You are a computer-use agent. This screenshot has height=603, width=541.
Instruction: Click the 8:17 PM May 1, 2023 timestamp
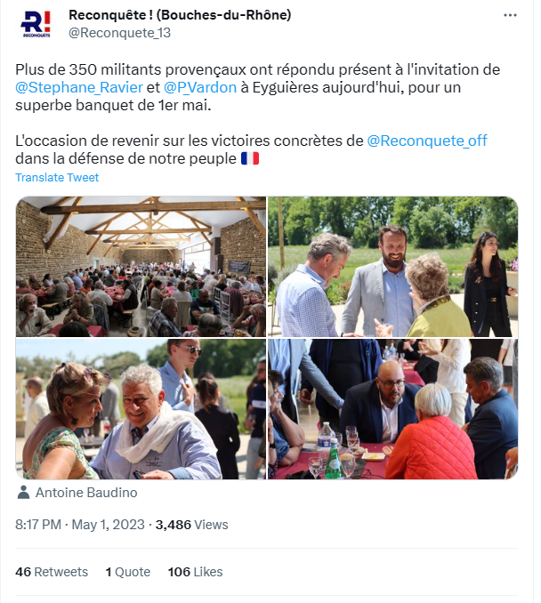click(80, 525)
